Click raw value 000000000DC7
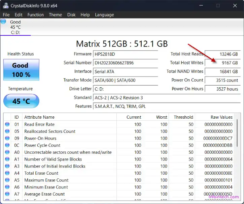244x204 pixels. click(218, 138)
